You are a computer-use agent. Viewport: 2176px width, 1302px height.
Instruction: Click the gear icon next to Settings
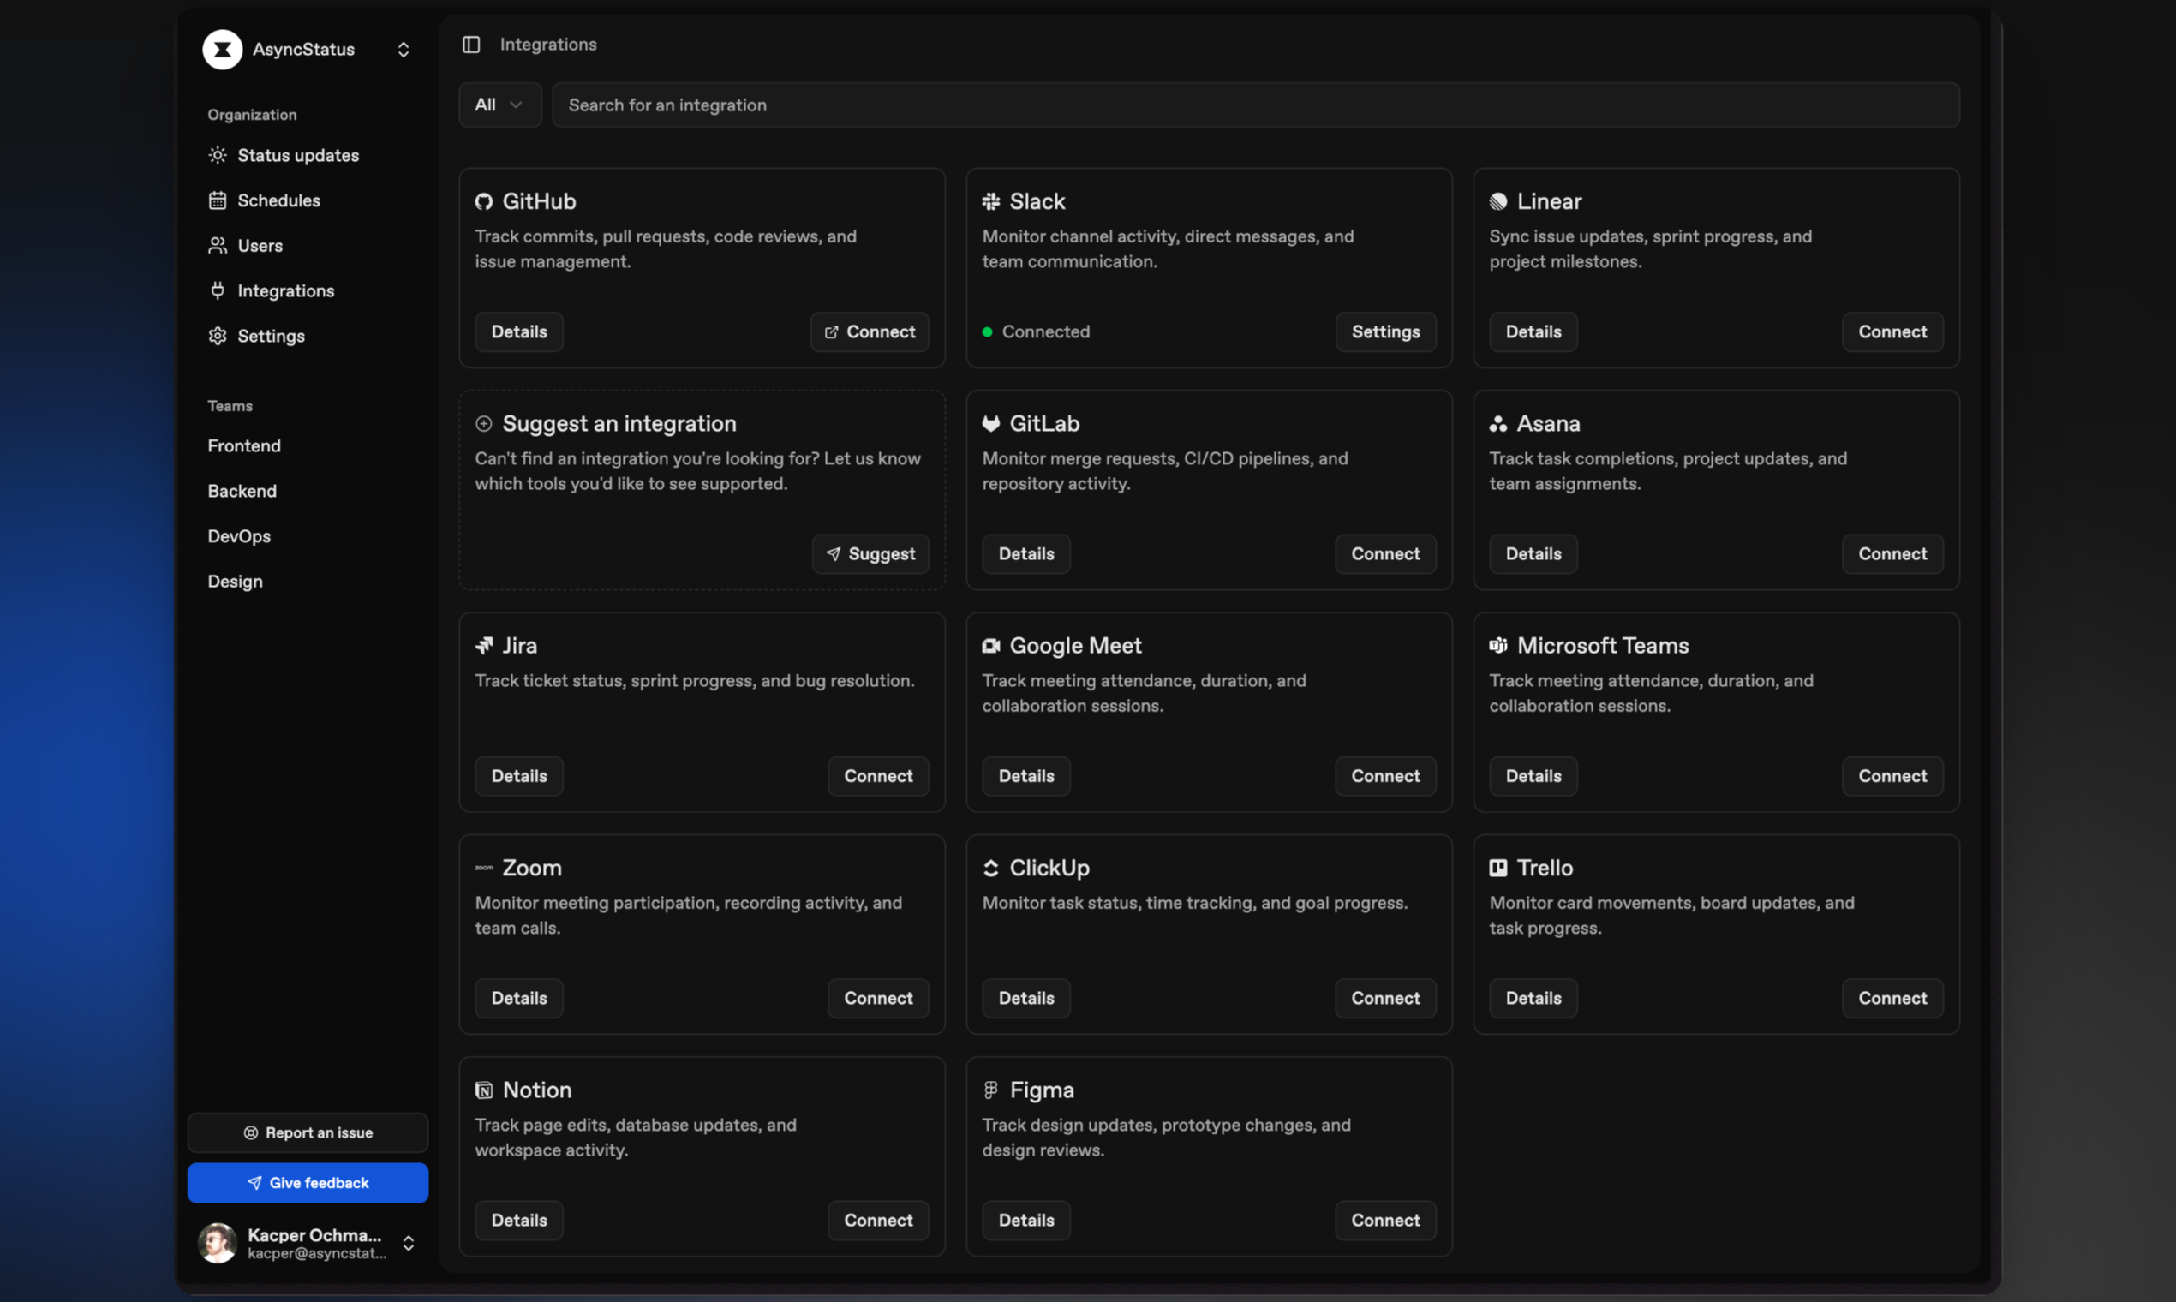click(218, 336)
